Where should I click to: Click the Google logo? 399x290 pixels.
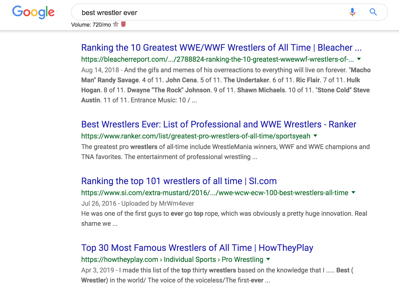click(33, 12)
